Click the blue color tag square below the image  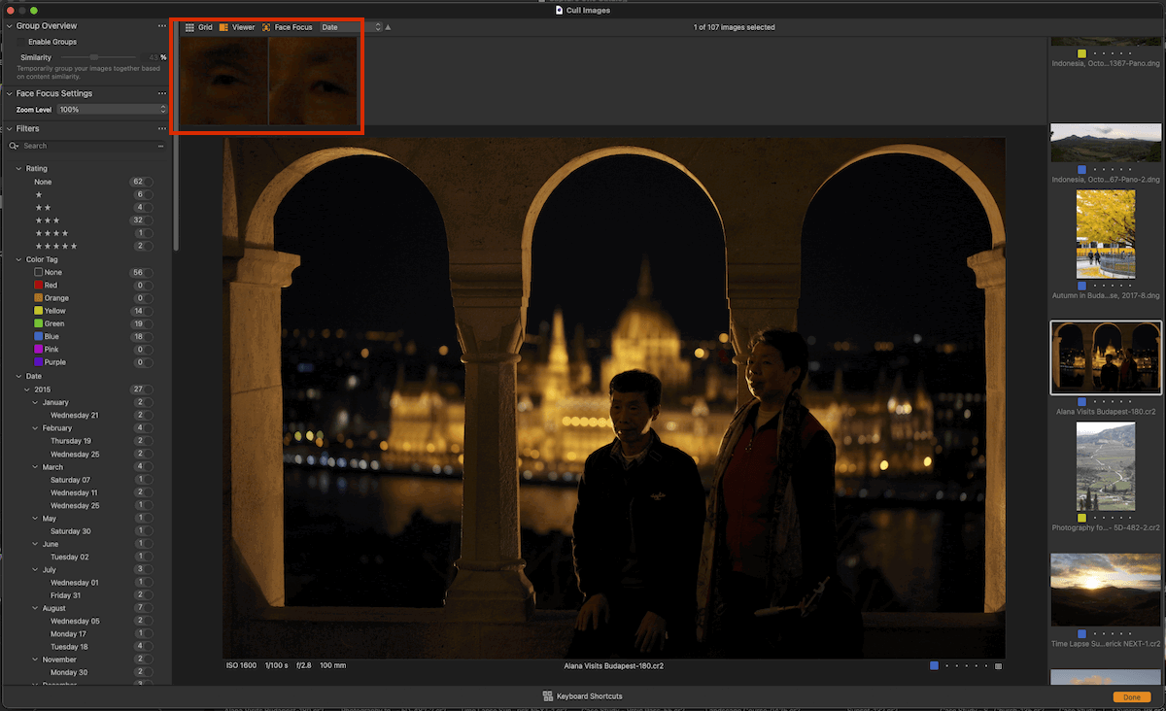click(934, 665)
